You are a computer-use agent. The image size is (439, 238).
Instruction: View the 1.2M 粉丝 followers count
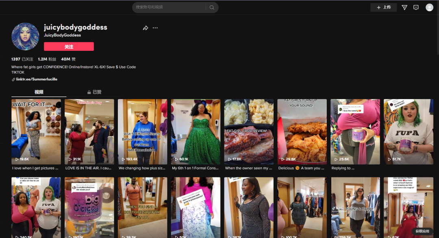point(47,59)
